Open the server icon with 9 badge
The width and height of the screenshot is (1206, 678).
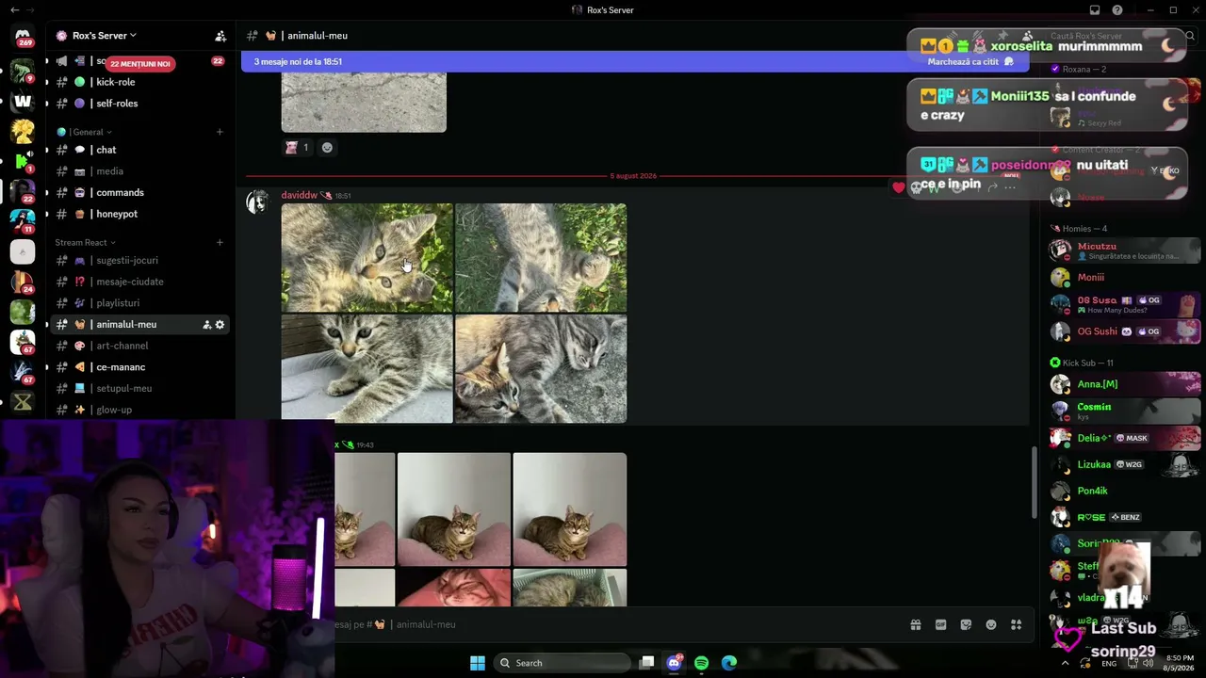[23, 72]
